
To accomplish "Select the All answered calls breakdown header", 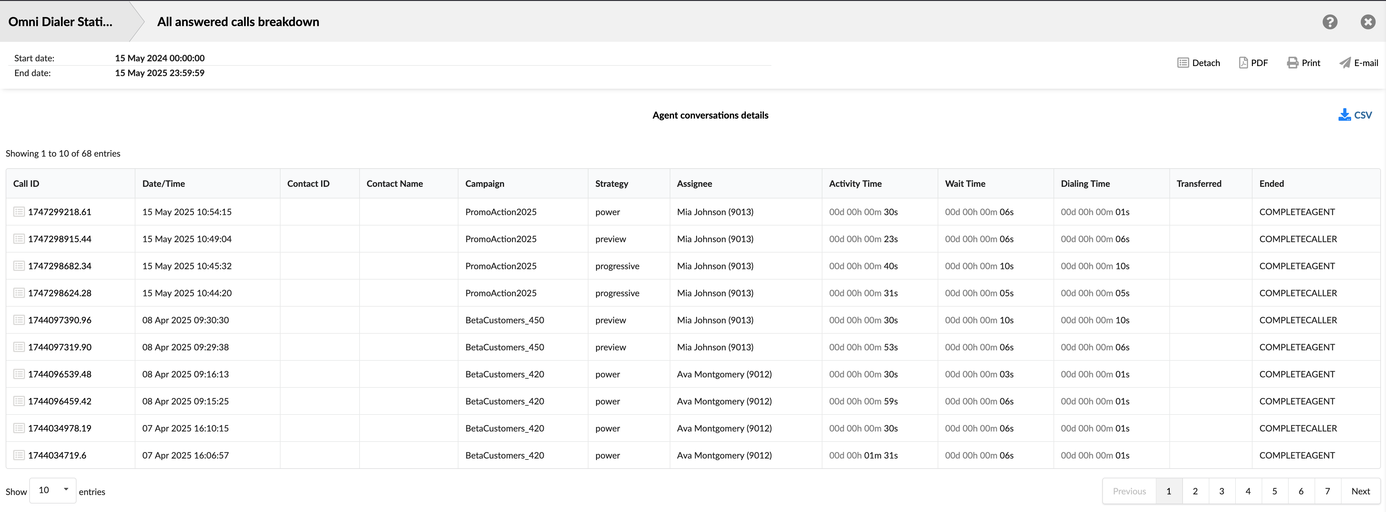I will 237,21.
